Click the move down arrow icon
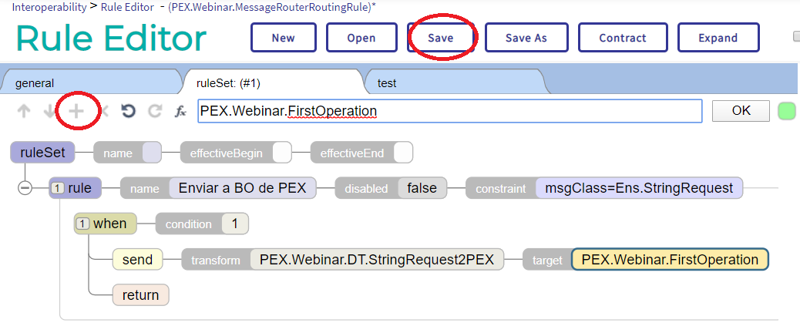The width and height of the screenshot is (800, 333). 49,111
